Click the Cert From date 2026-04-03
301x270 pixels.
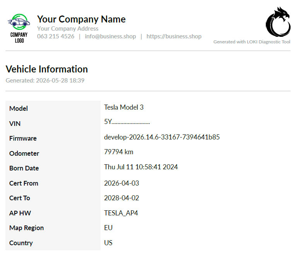point(121,183)
